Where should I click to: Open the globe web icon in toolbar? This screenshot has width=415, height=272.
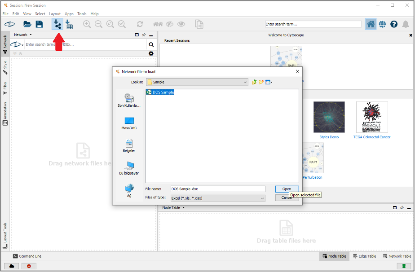[x=382, y=24]
